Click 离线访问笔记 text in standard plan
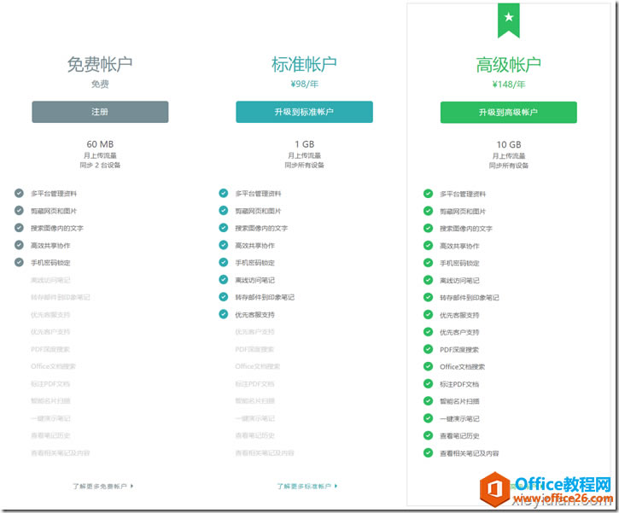Viewport: 619px width, 513px height. (x=255, y=280)
